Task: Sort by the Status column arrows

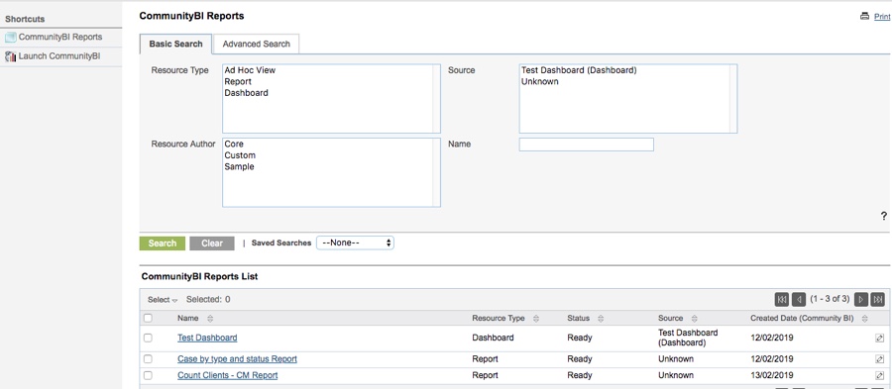Action: (x=601, y=319)
